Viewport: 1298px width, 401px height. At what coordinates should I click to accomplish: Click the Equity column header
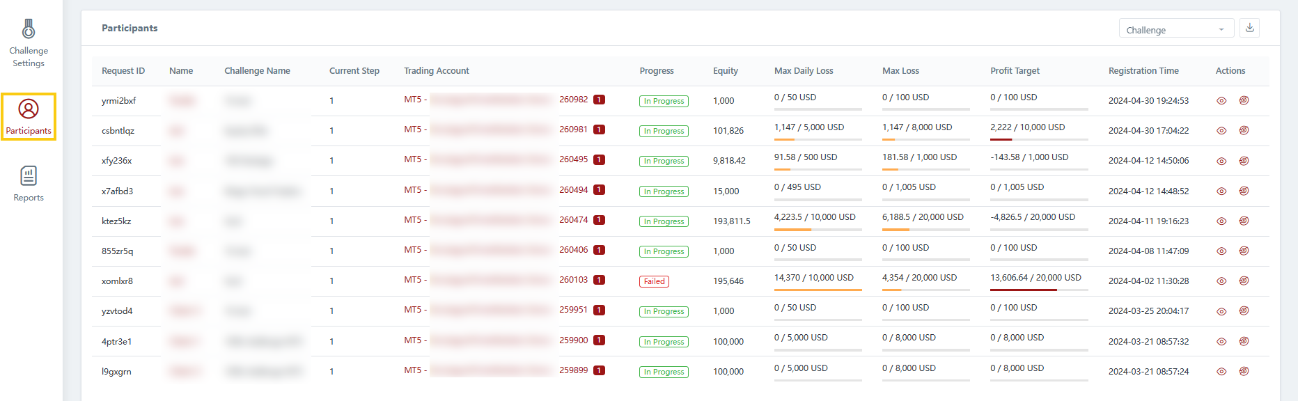(725, 70)
